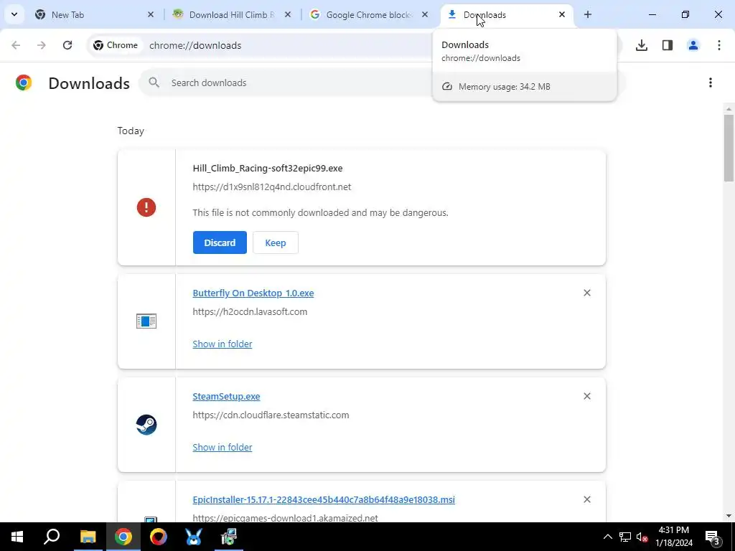Remove SteamSetup.exe from the list

587,396
